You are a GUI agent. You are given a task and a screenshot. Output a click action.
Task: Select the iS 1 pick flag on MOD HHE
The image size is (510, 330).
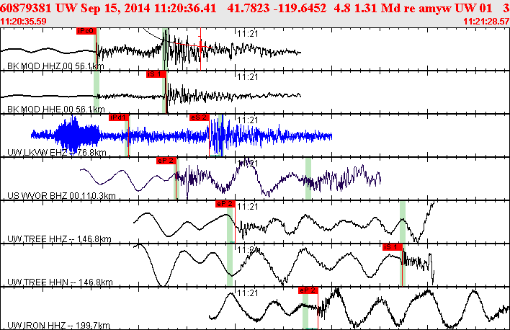click(x=156, y=74)
